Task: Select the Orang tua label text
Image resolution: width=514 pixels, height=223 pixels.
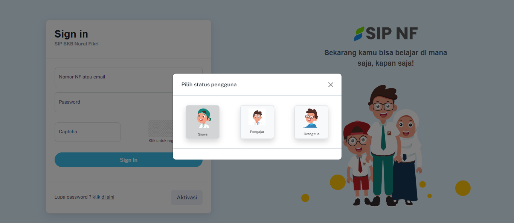Action: click(311, 134)
